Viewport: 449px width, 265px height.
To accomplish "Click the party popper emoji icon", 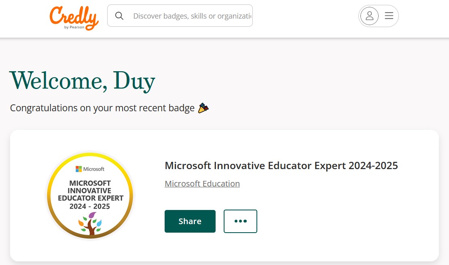I will pyautogui.click(x=203, y=108).
